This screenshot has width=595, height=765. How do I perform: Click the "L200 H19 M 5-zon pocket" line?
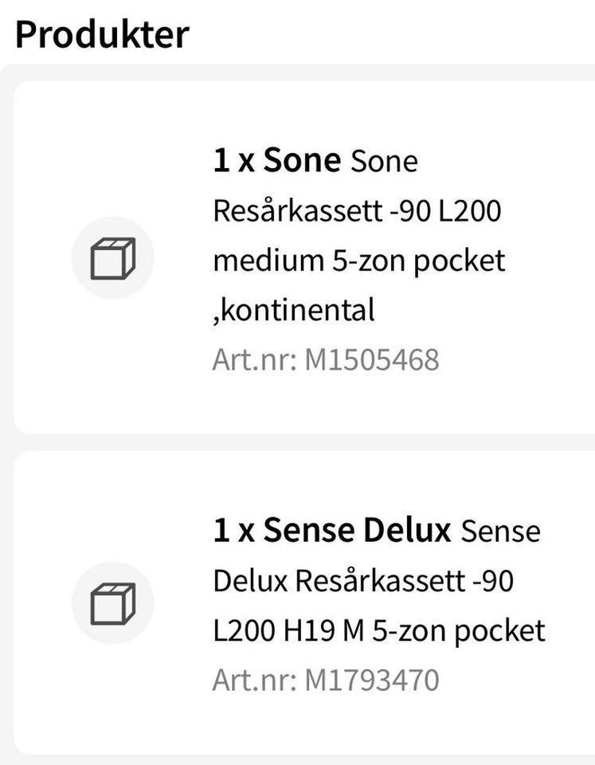[x=378, y=630]
